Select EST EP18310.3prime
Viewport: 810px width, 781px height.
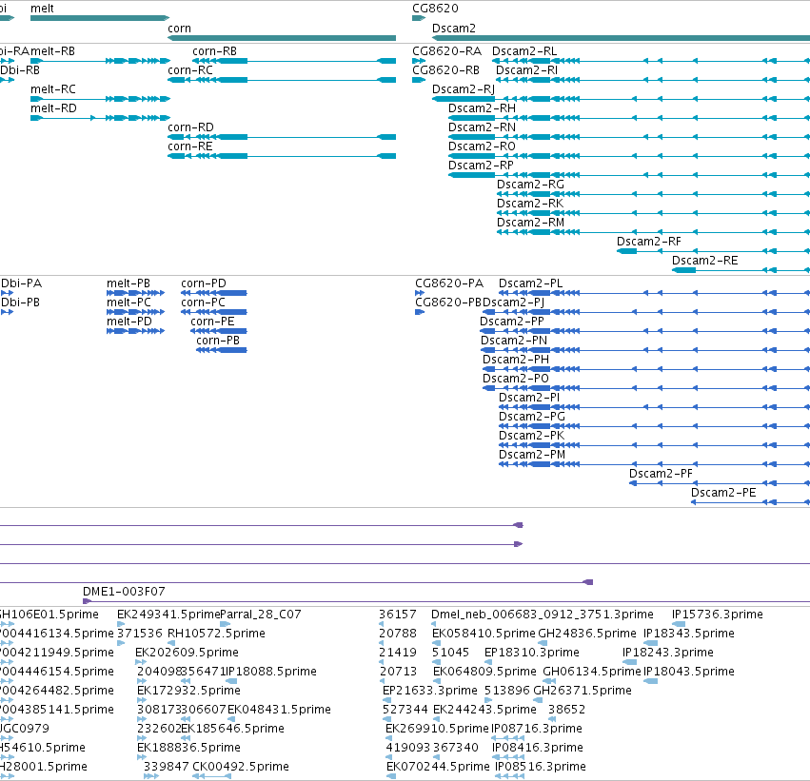pyautogui.click(x=488, y=662)
